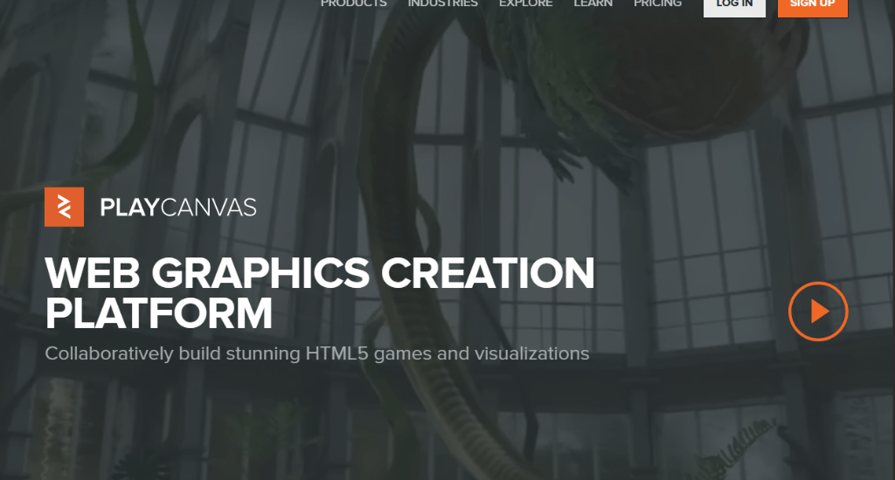
Task: Click the "Collaboratively build stunning HTML5 games" subtitle
Action: 316,353
